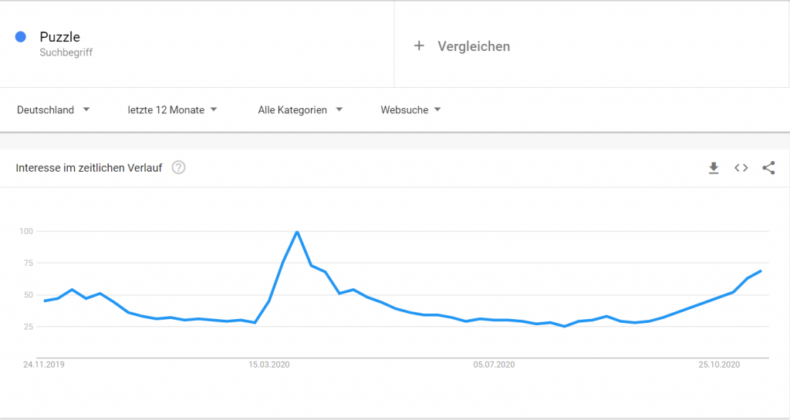Open the Alle Kategorien dropdown
This screenshot has width=790, height=420.
coord(300,109)
